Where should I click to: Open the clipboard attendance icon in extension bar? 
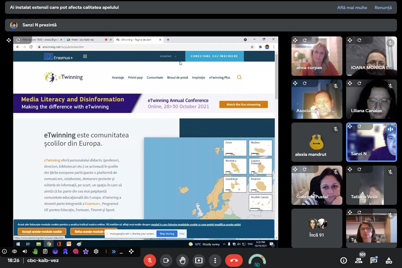[45, 251]
